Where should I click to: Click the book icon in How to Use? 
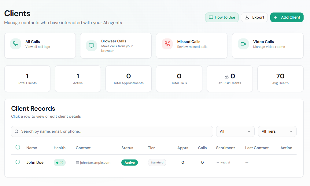[211, 17]
